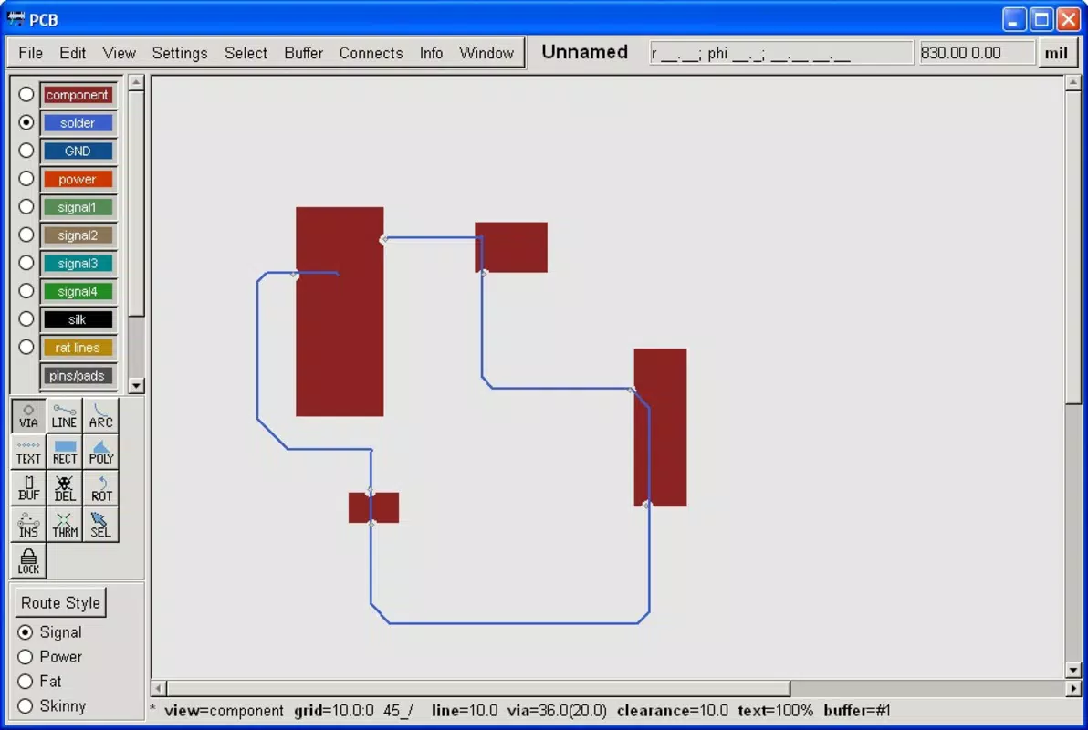Select the LINE tool
The width and height of the screenshot is (1088, 730).
point(65,416)
